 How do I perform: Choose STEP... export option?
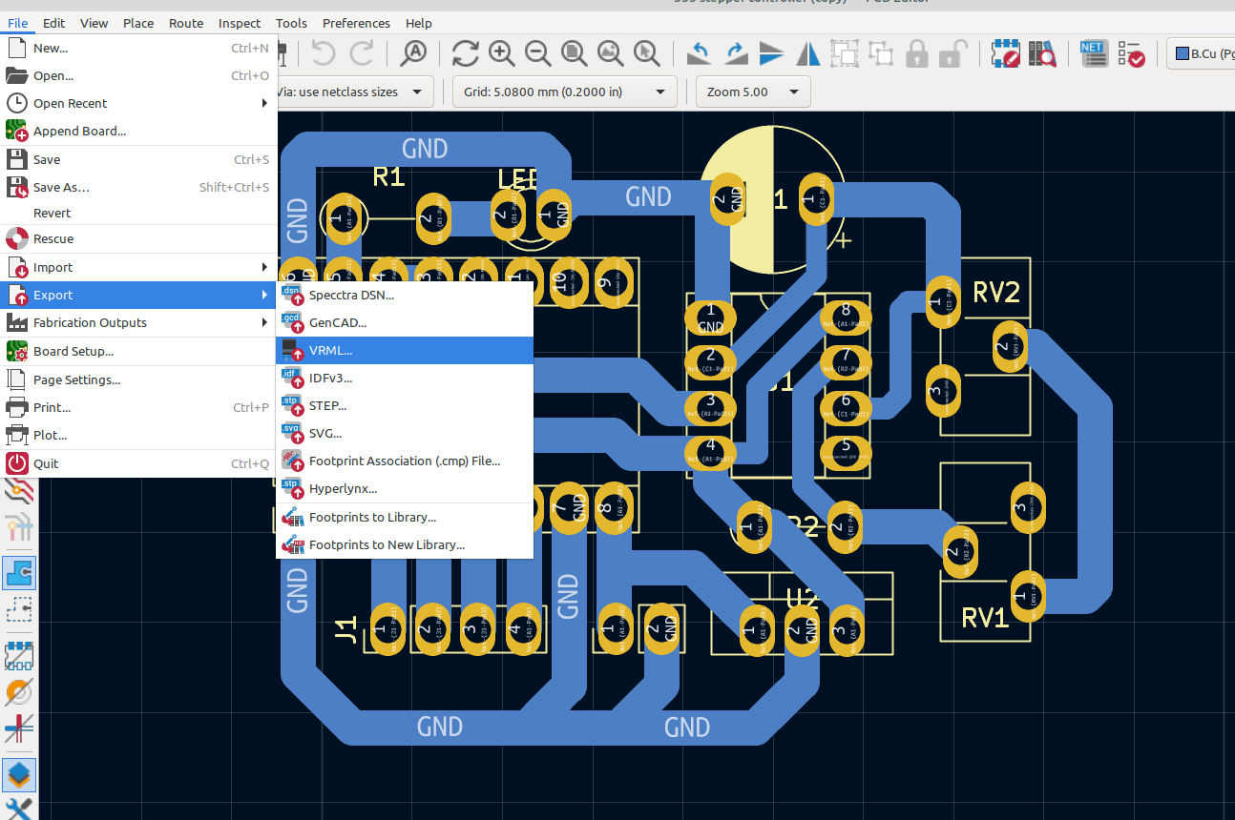click(405, 405)
